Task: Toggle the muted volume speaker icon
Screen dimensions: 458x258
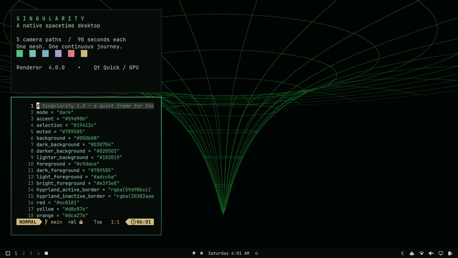Action: pyautogui.click(x=431, y=253)
